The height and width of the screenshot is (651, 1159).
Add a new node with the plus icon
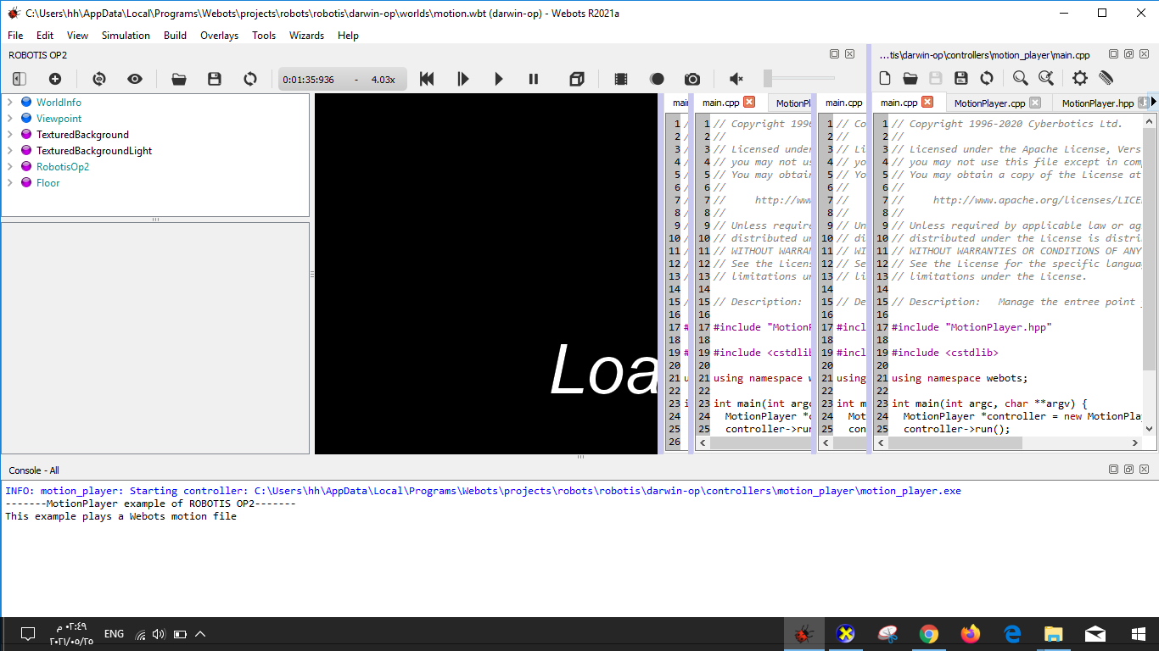click(x=54, y=78)
